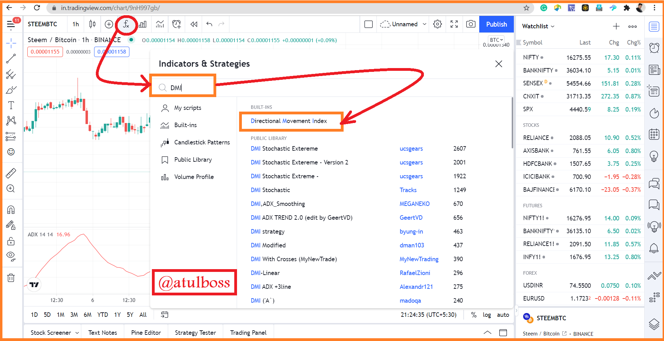Open the Financials bar chart icon
This screenshot has height=341, width=664.
coord(143,24)
